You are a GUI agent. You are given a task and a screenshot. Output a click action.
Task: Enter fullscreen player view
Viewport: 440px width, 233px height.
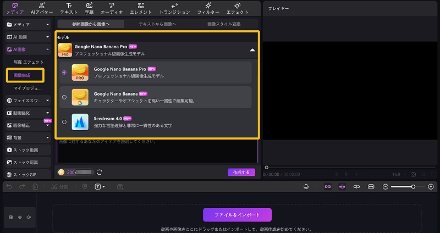point(433,174)
